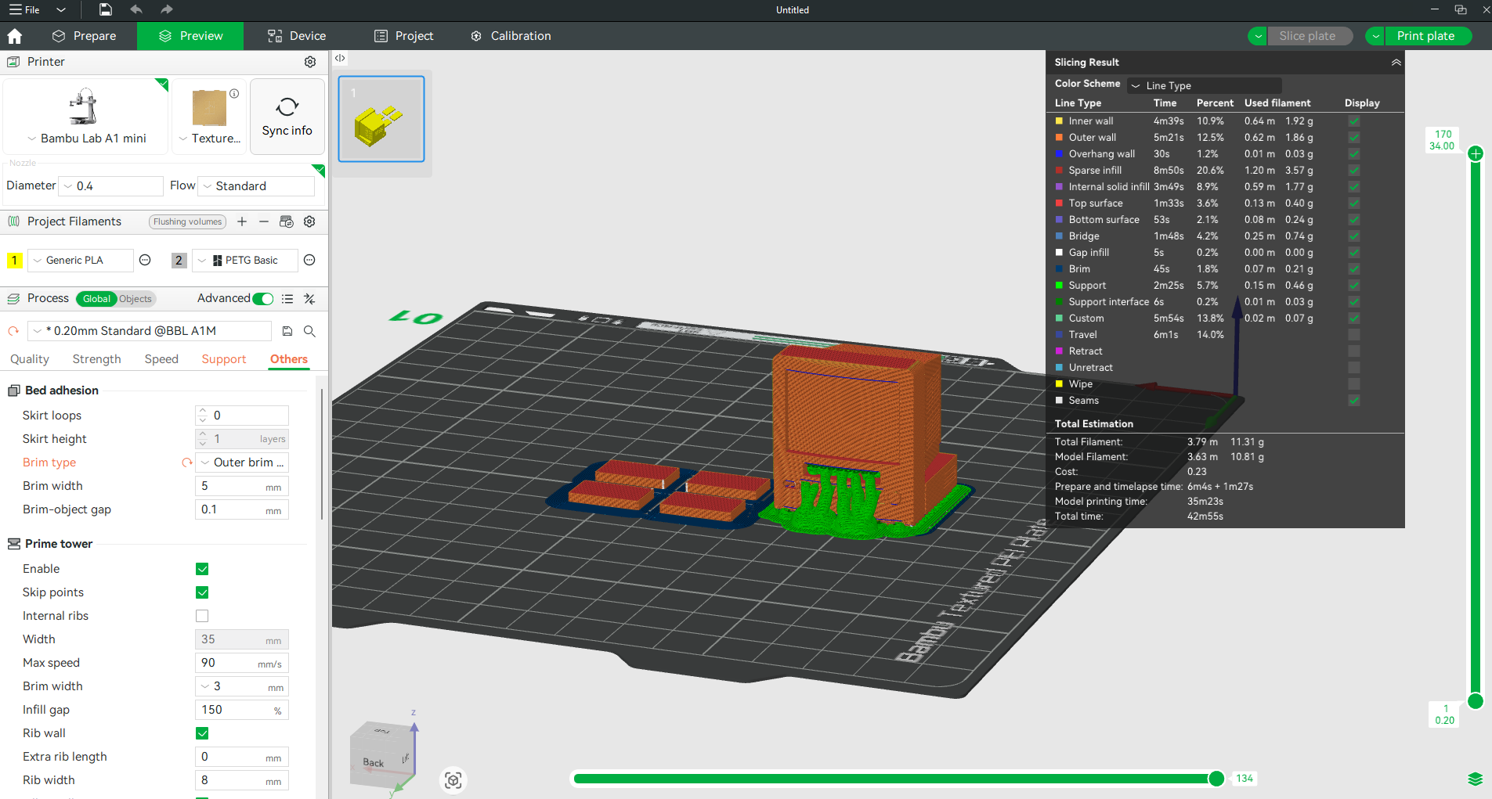Click the undo arrow icon
Image resolution: width=1492 pixels, height=799 pixels.
tap(136, 9)
